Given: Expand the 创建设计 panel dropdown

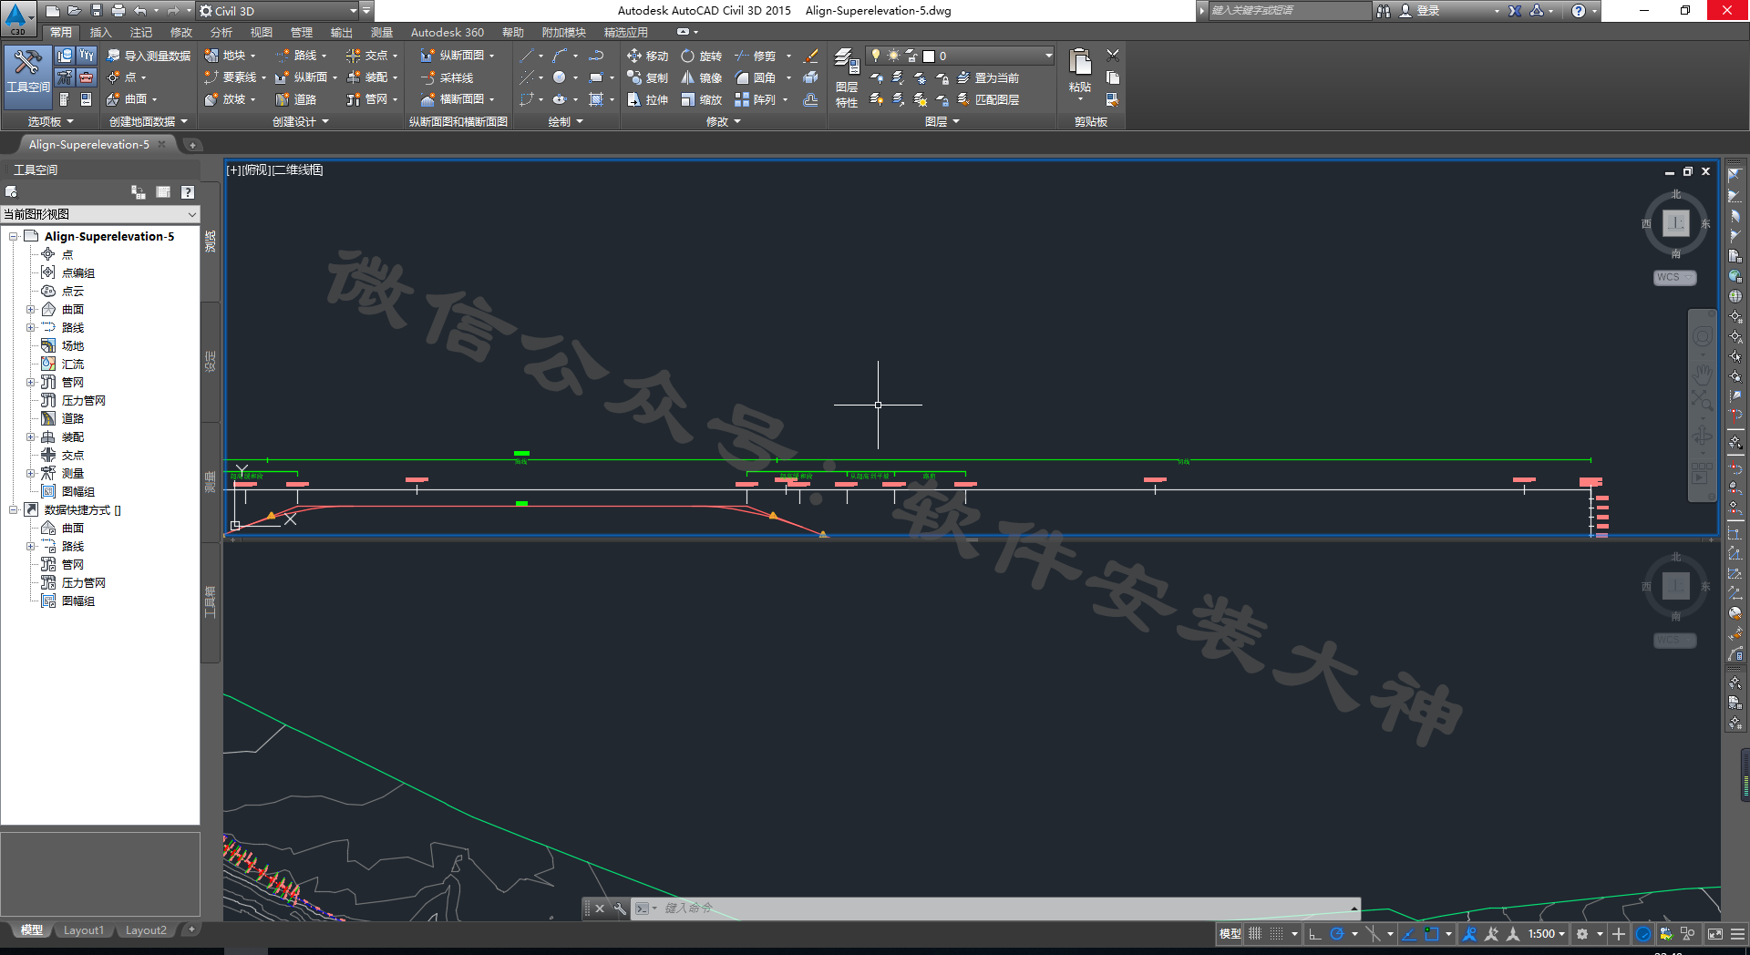Looking at the screenshot, I should pos(301,121).
